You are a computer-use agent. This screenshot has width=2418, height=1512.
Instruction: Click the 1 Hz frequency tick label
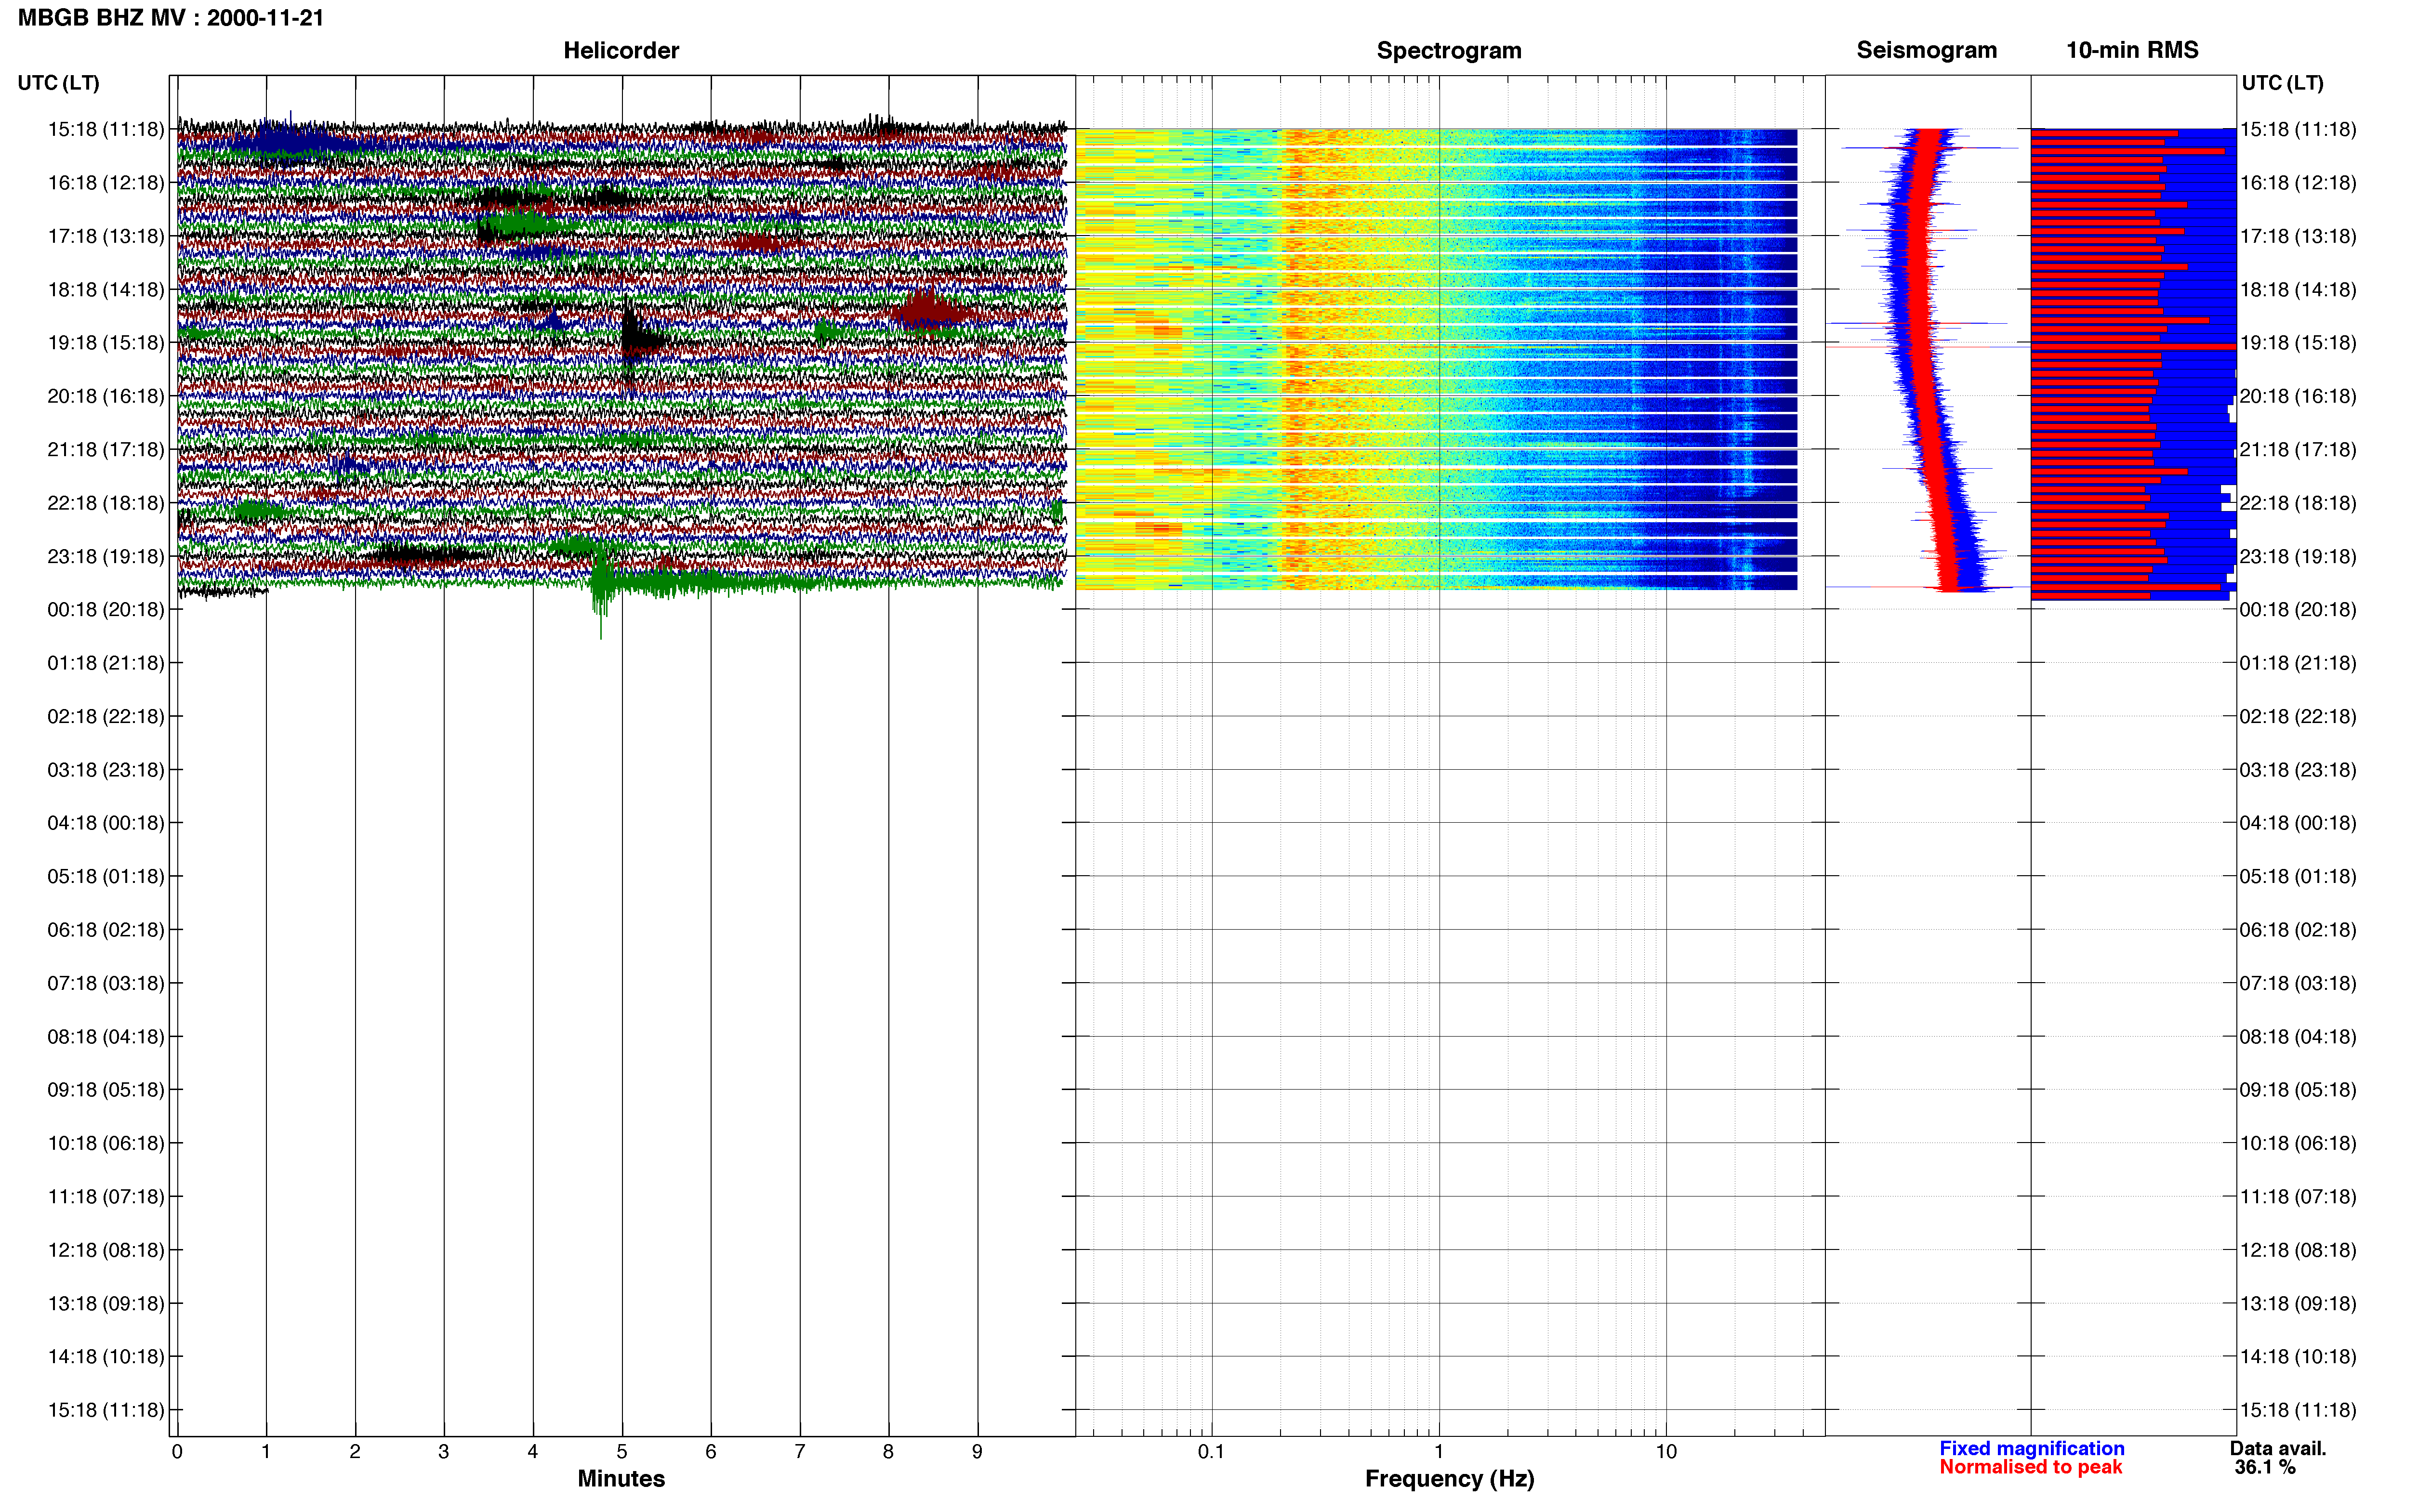(1439, 1451)
